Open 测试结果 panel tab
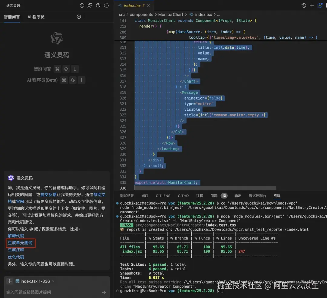 [127, 196]
